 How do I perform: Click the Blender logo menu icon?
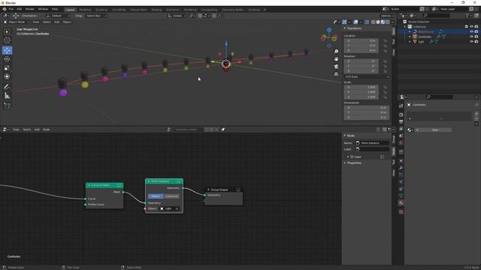point(5,9)
